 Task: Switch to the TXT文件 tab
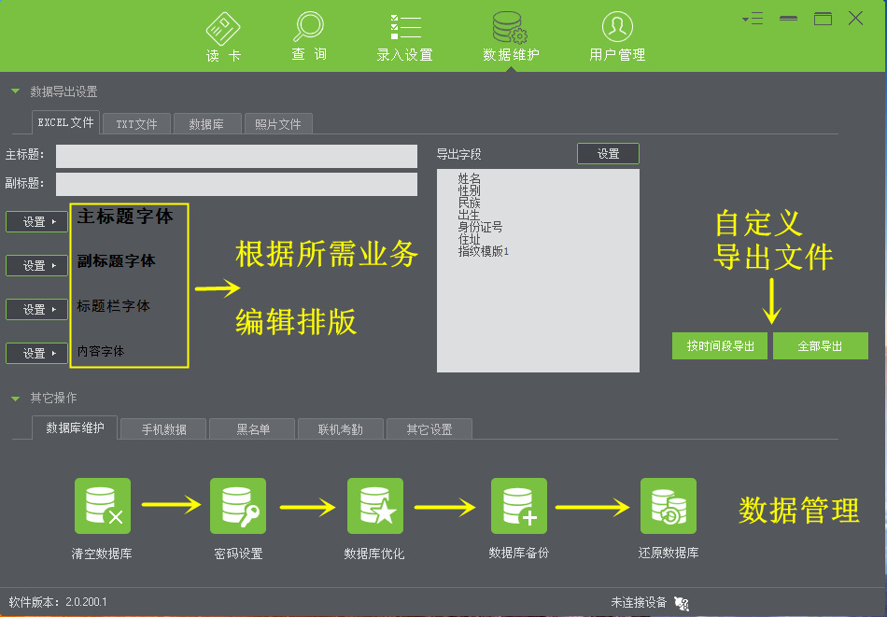(136, 123)
